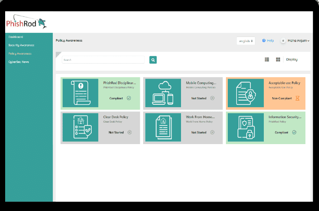Open CyberSec News in the sidebar
The height and width of the screenshot is (211, 319).
point(19,62)
